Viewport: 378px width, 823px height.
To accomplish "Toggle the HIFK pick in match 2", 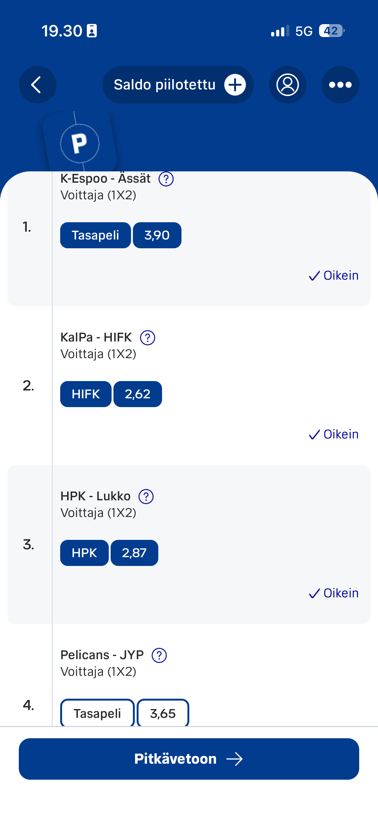I will coord(86,394).
